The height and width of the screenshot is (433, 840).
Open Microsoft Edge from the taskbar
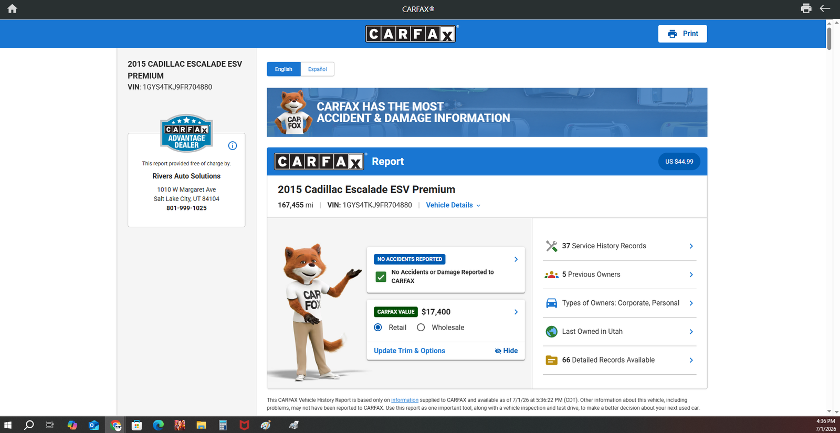click(x=158, y=425)
